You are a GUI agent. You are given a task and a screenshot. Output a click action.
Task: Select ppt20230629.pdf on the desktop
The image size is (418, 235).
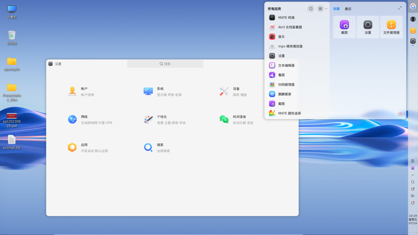[12, 120]
